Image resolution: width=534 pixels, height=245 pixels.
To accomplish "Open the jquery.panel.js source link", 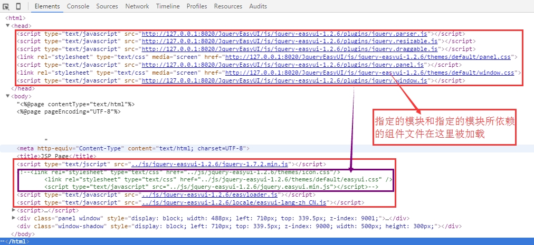I will pyautogui.click(x=283, y=65).
